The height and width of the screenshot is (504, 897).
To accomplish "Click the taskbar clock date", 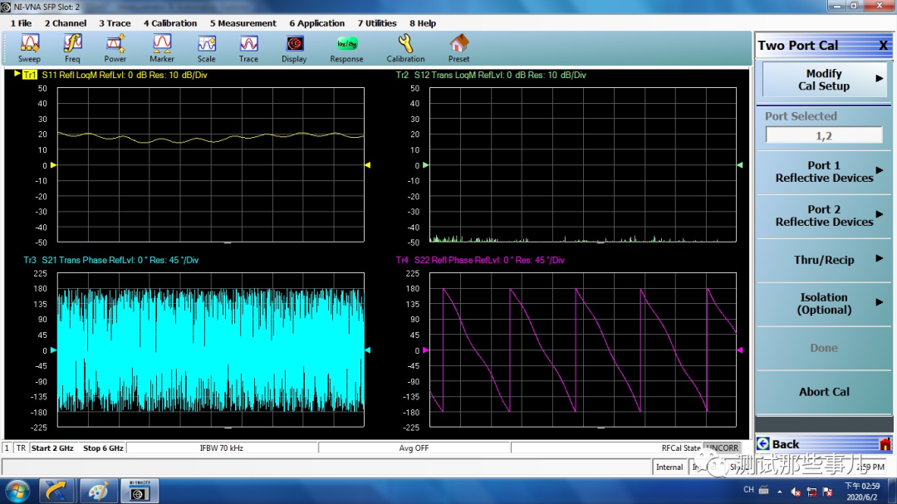I will coord(862,497).
